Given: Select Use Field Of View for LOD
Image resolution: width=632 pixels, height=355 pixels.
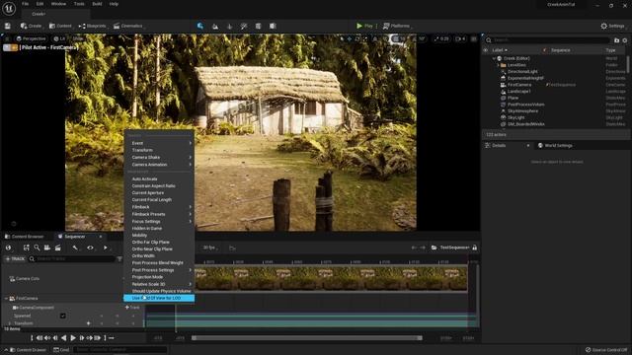Looking at the screenshot, I should coord(159,298).
